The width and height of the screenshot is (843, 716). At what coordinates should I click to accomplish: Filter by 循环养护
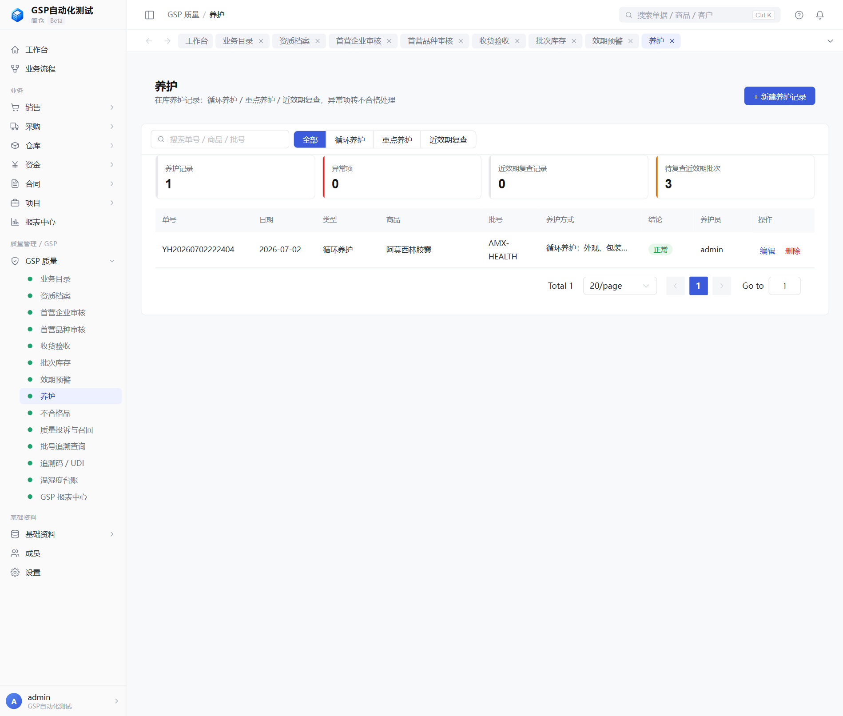[x=350, y=139]
